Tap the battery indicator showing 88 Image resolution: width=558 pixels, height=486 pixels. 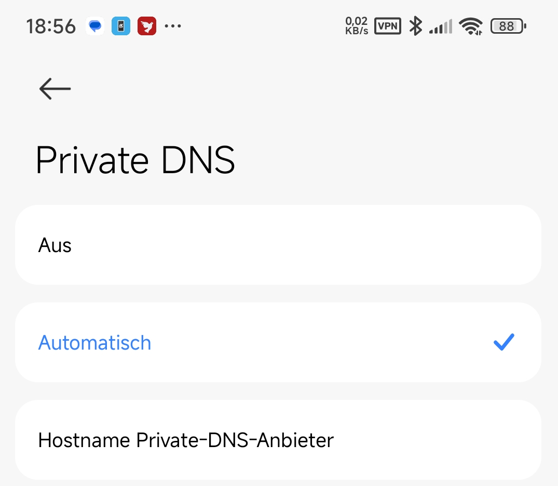508,26
